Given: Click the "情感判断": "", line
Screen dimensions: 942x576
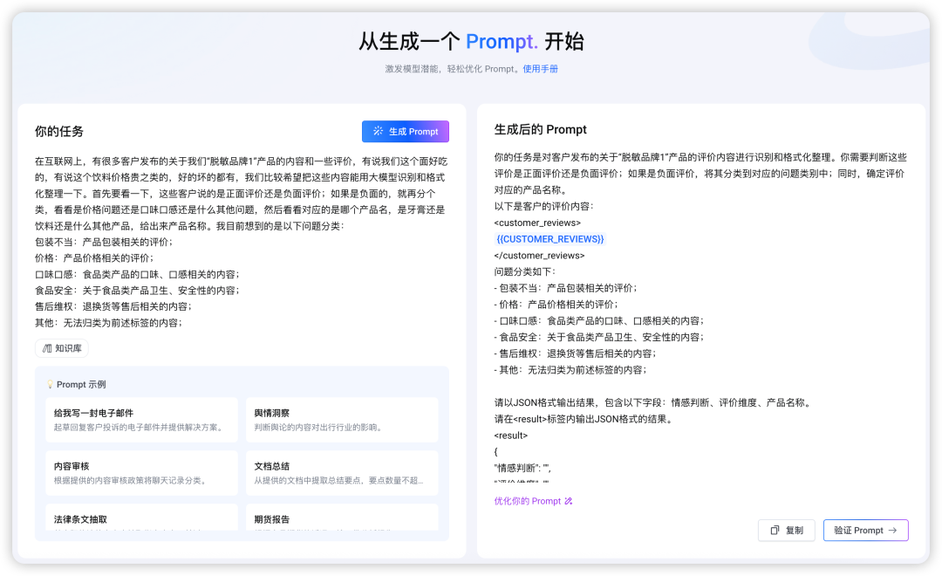Looking at the screenshot, I should coord(522,468).
